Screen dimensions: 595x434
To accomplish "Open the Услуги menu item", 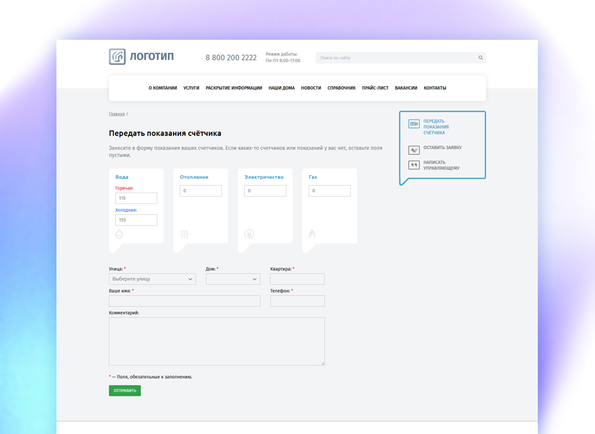I will tap(191, 88).
